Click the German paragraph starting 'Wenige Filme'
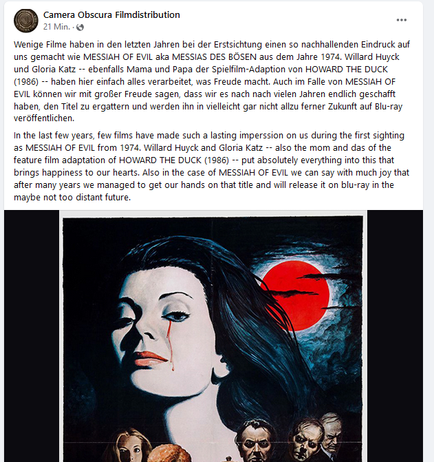434x462 pixels. (x=212, y=81)
